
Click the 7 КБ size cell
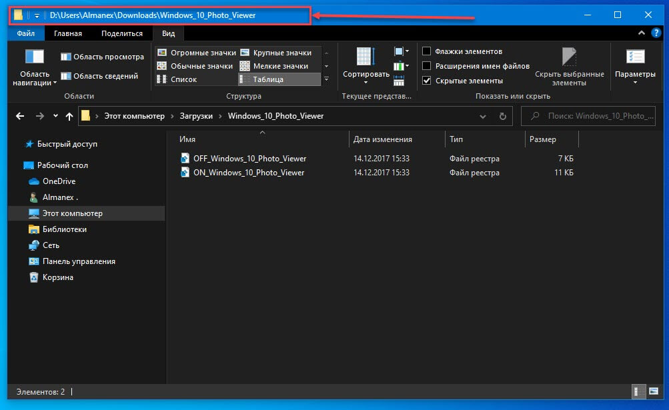point(566,159)
